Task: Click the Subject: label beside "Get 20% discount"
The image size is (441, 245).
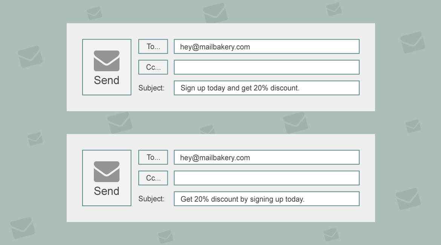Action: [x=152, y=199]
